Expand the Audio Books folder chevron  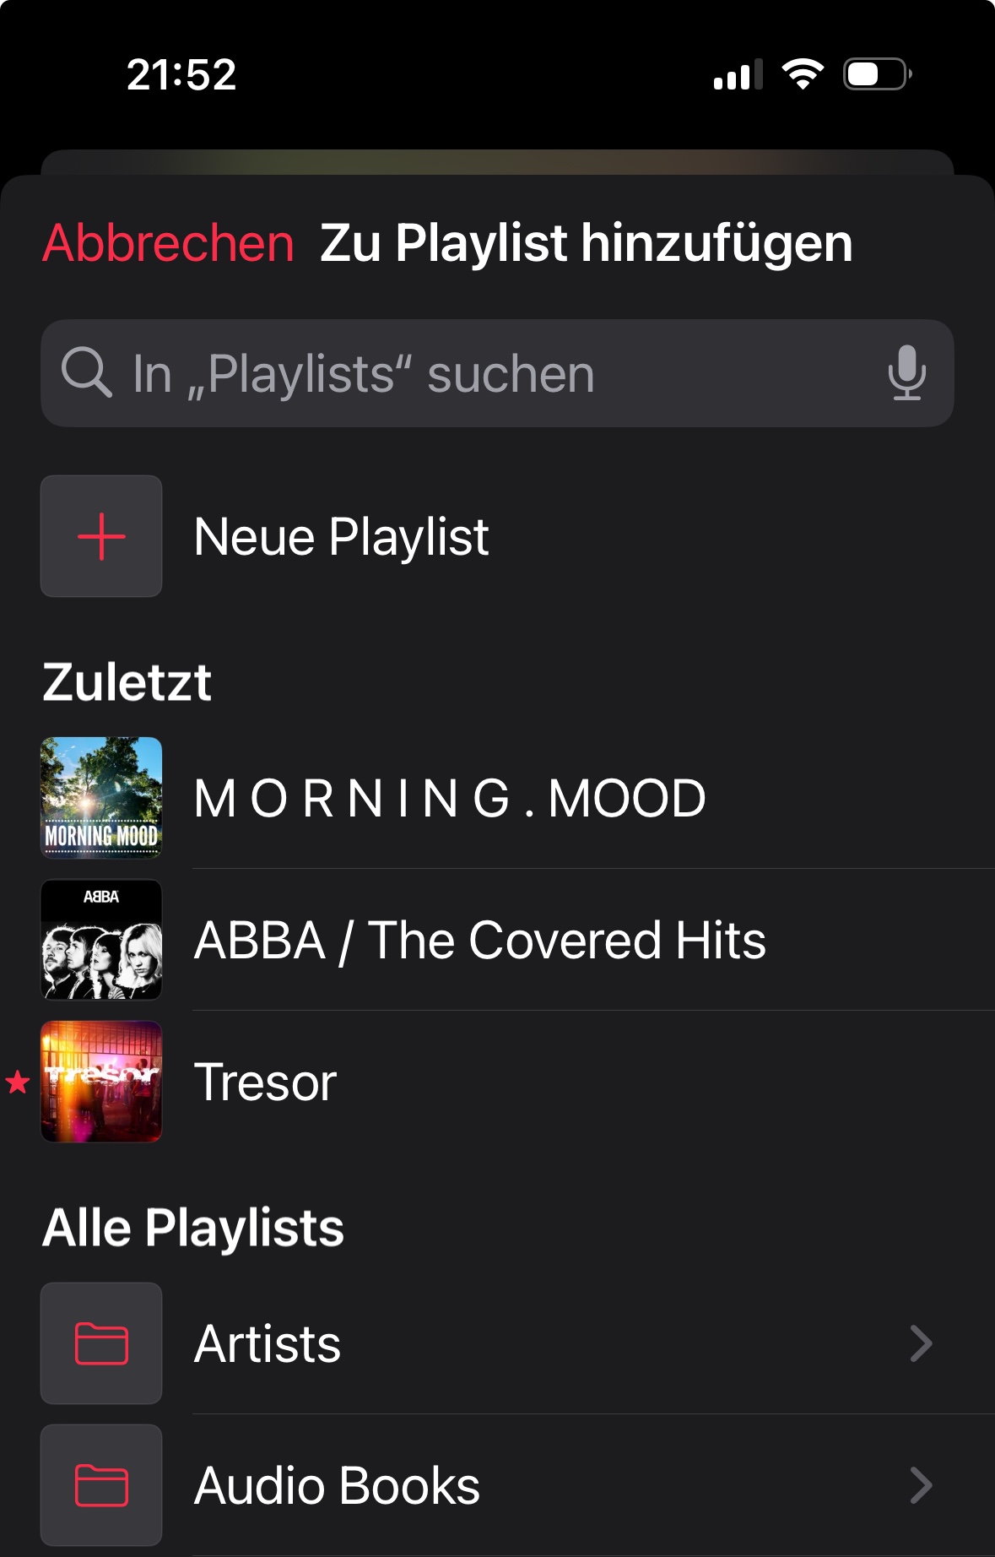coord(921,1485)
